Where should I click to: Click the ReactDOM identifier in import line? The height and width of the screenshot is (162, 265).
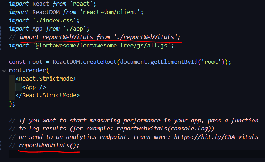46,12
